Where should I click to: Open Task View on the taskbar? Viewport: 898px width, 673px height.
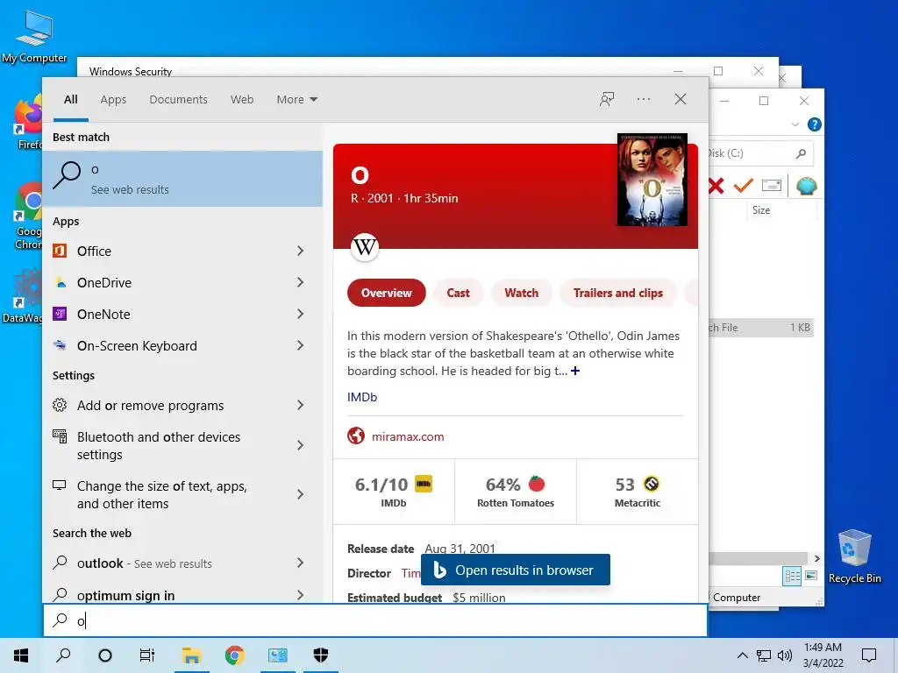tap(147, 655)
